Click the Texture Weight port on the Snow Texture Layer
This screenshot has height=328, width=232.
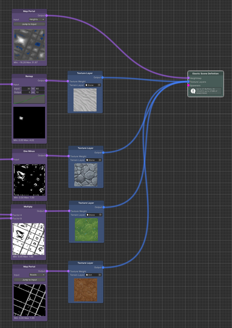click(68, 81)
